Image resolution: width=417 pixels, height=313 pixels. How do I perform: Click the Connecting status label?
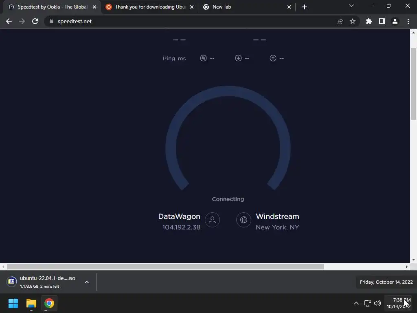228,199
